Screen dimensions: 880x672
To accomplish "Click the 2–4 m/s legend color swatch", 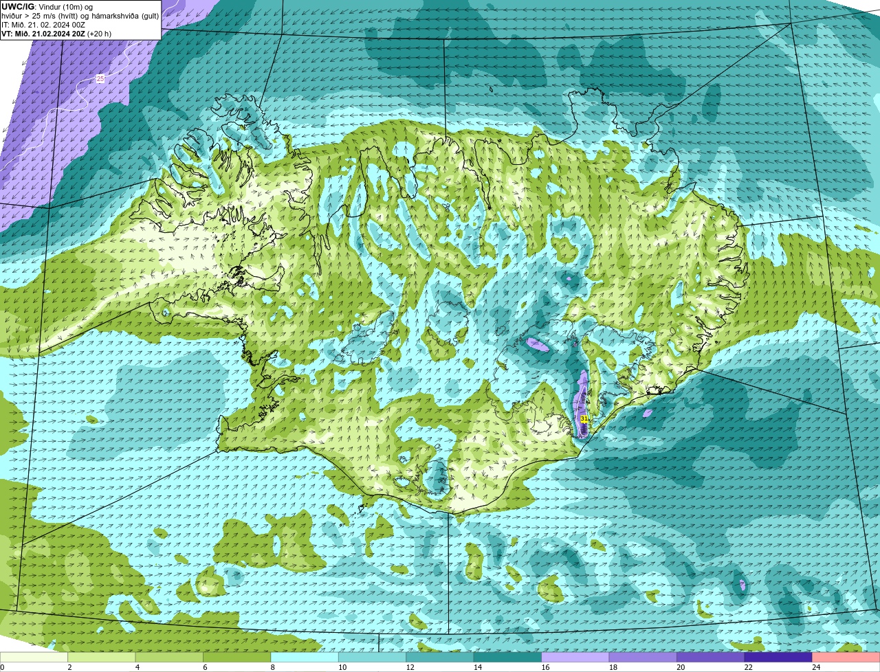I will pos(102,657).
